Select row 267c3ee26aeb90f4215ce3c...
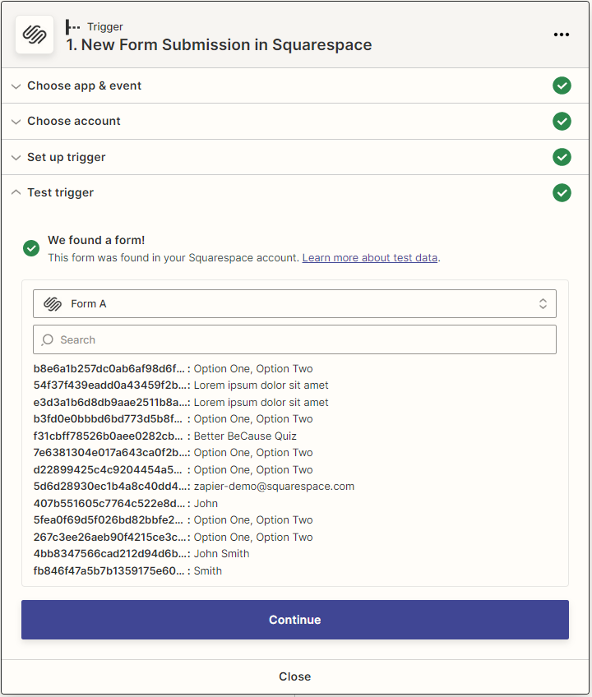The height and width of the screenshot is (697, 592). [x=173, y=537]
